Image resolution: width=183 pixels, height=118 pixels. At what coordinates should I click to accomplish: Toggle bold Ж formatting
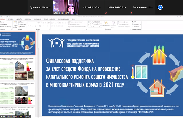28,26
